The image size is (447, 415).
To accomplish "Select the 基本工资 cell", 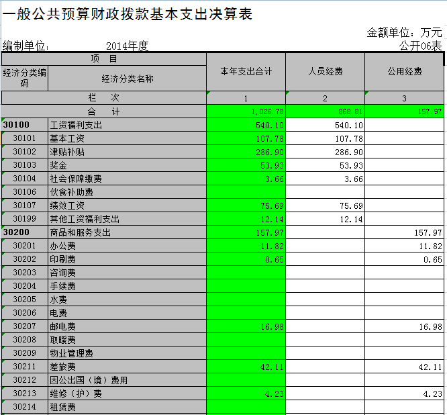I will point(127,138).
